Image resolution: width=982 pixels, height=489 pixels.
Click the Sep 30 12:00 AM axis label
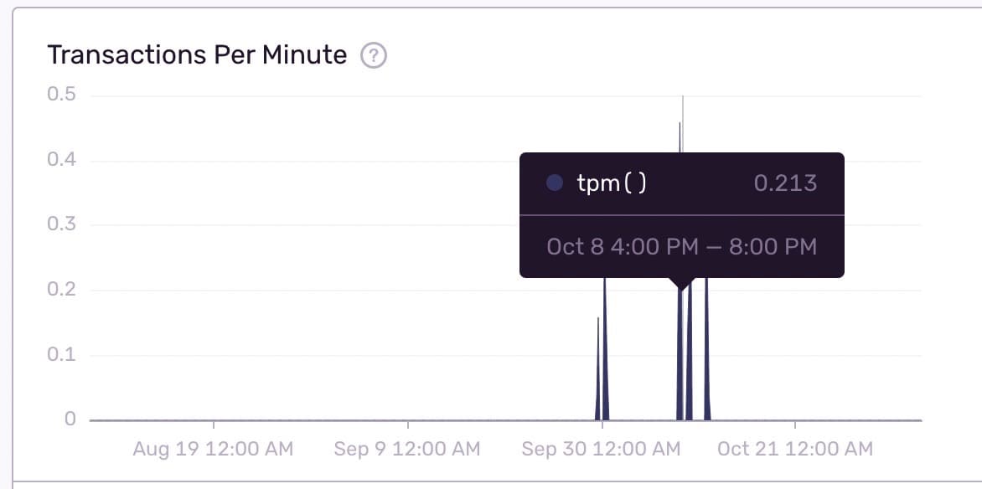point(601,450)
